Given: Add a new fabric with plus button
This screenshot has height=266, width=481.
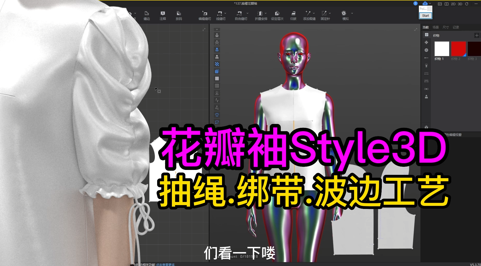Looking at the screenshot, I should [477, 35].
